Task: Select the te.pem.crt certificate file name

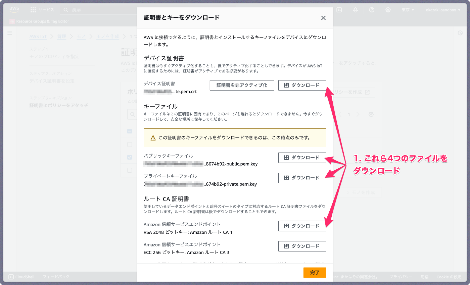Action: click(170, 92)
